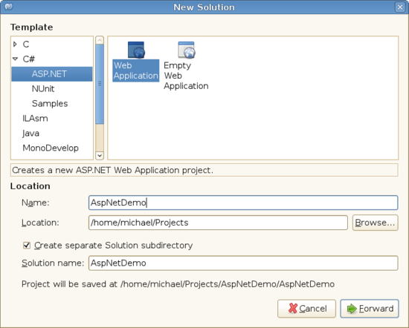The height and width of the screenshot is (328, 409).
Task: Click the Solution name input field
Action: coord(243,263)
